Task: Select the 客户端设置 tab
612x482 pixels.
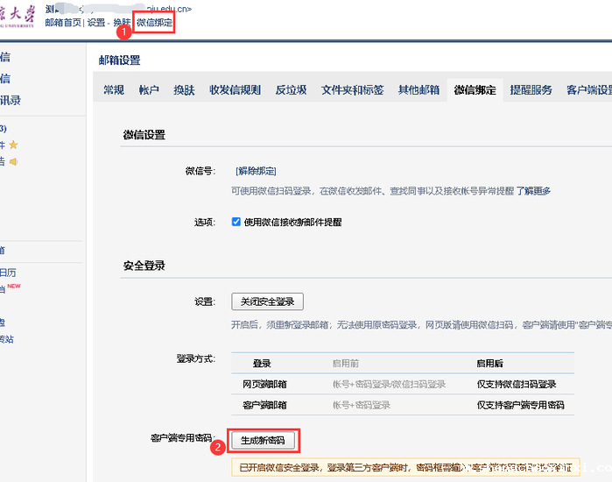Action: [588, 90]
